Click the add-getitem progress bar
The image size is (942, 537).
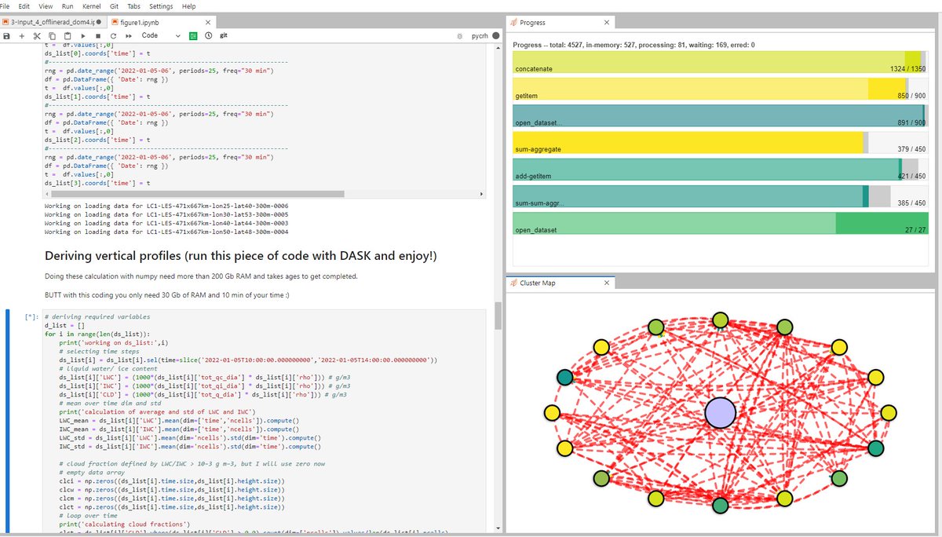pyautogui.click(x=720, y=170)
